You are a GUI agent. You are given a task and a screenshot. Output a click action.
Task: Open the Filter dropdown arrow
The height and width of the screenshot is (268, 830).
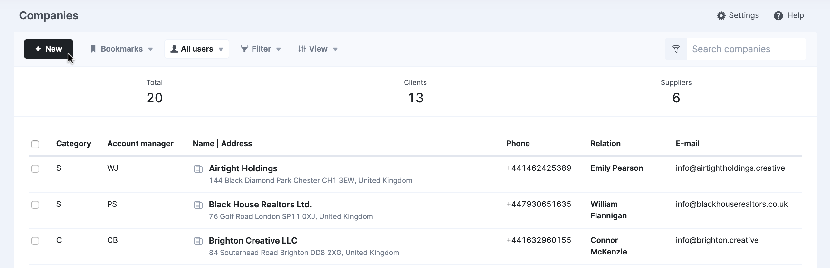(279, 49)
